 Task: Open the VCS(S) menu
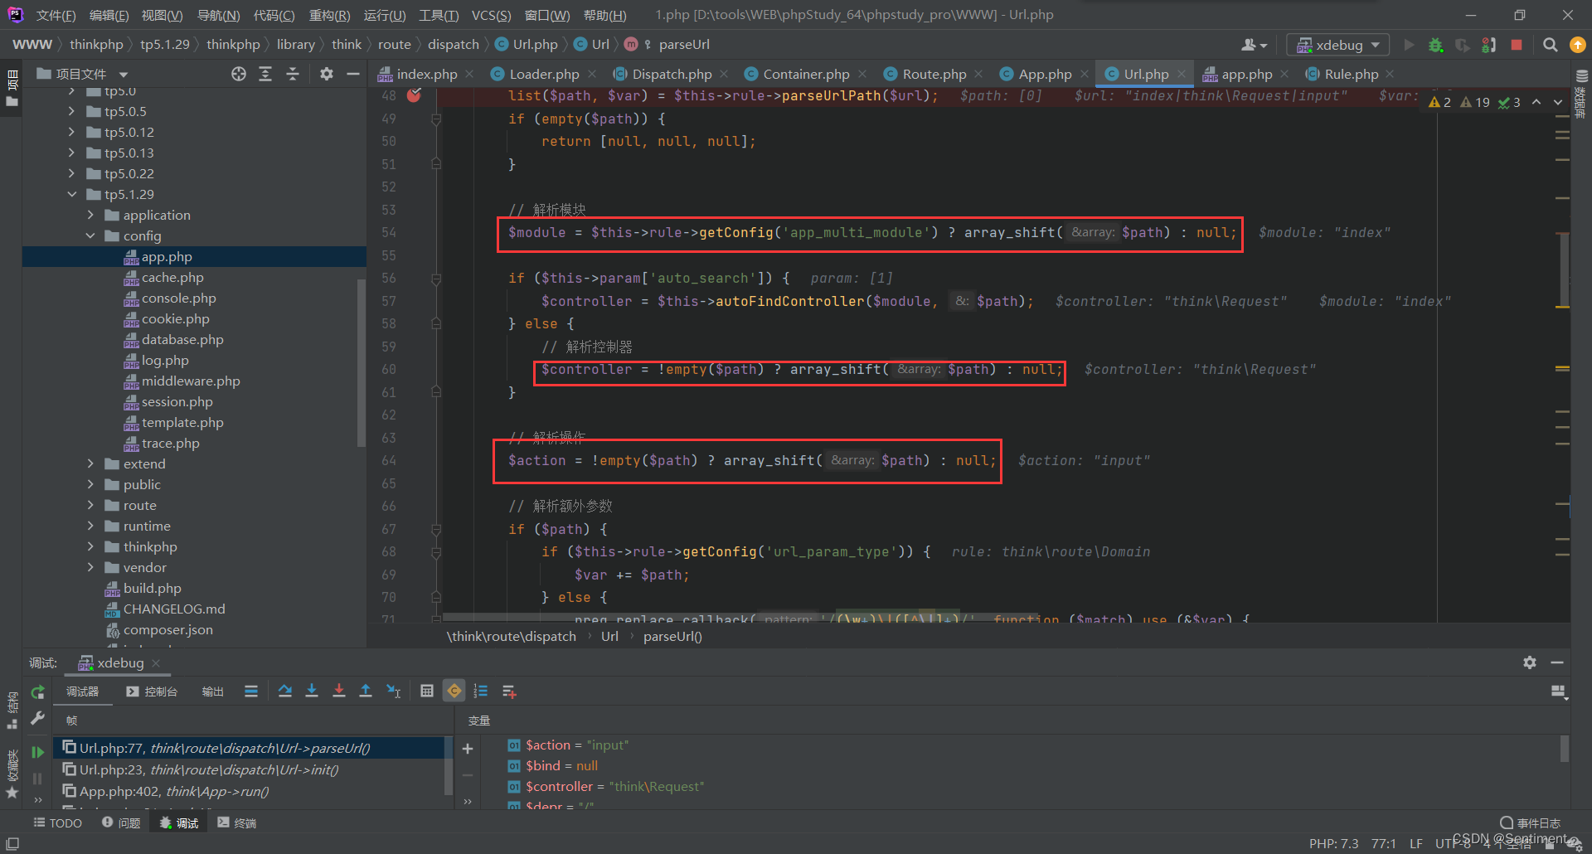(491, 16)
